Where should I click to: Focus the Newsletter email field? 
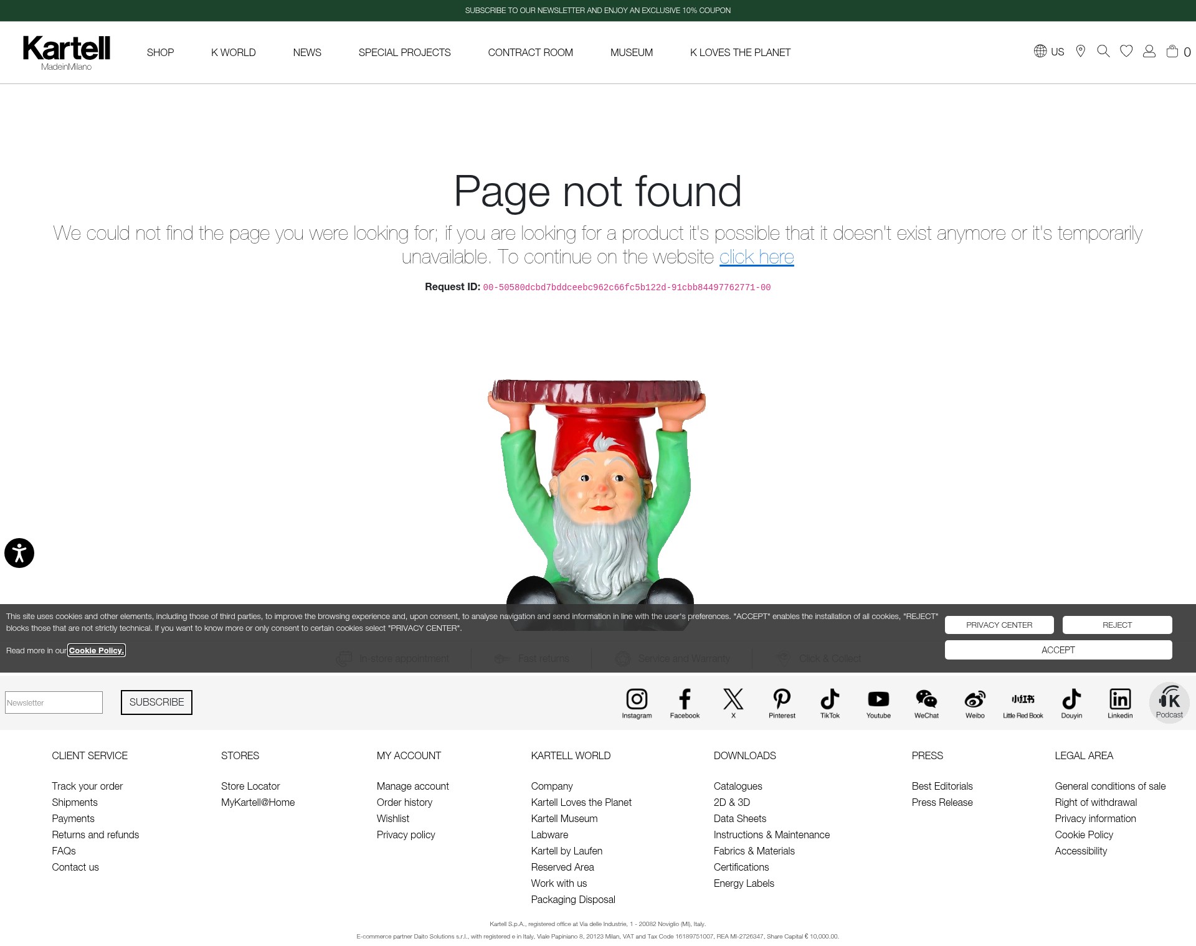click(x=54, y=702)
